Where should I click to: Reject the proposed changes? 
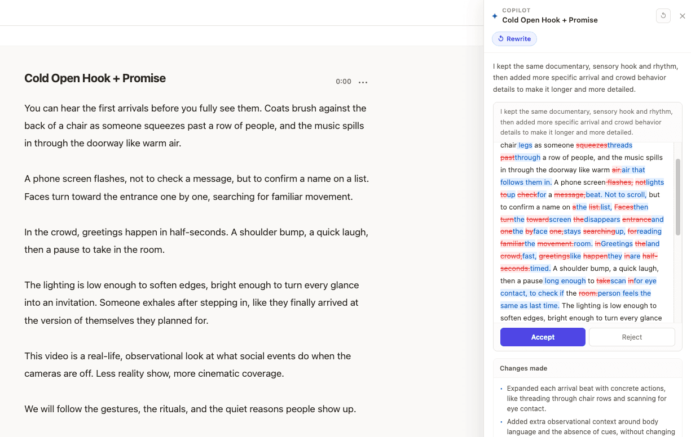coord(631,337)
